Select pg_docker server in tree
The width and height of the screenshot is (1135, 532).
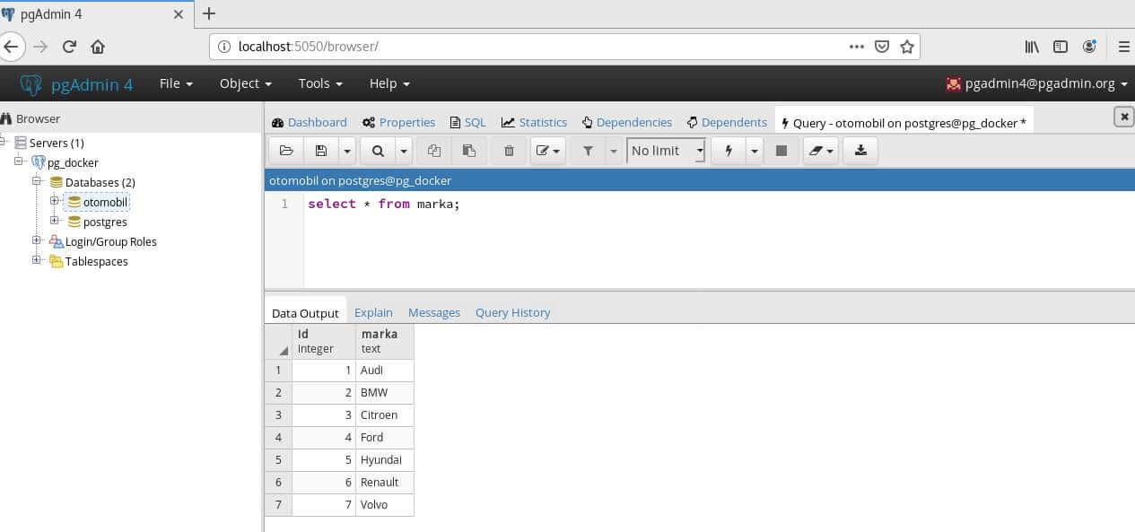73,162
